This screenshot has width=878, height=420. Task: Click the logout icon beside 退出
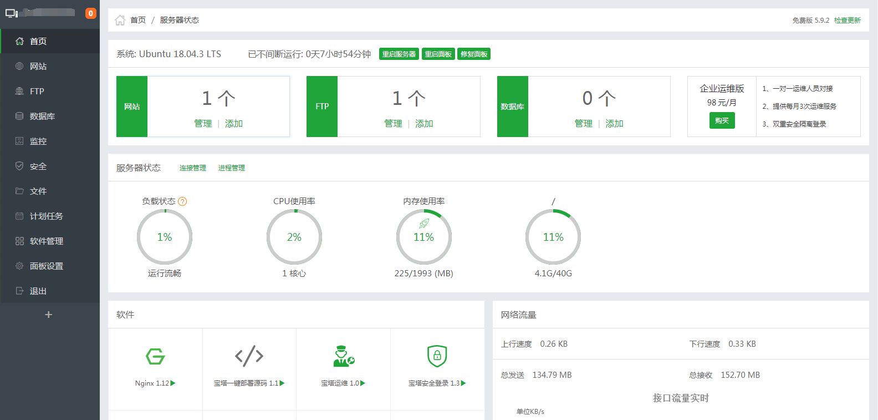click(x=19, y=291)
